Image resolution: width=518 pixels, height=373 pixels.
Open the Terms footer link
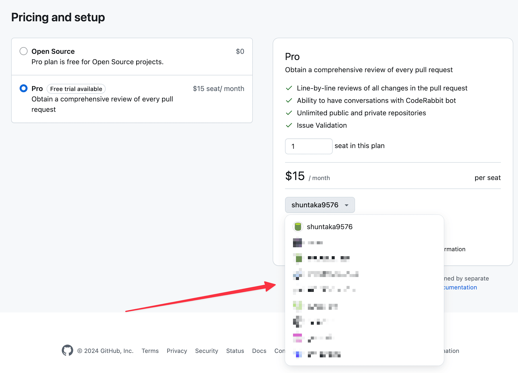click(150, 351)
